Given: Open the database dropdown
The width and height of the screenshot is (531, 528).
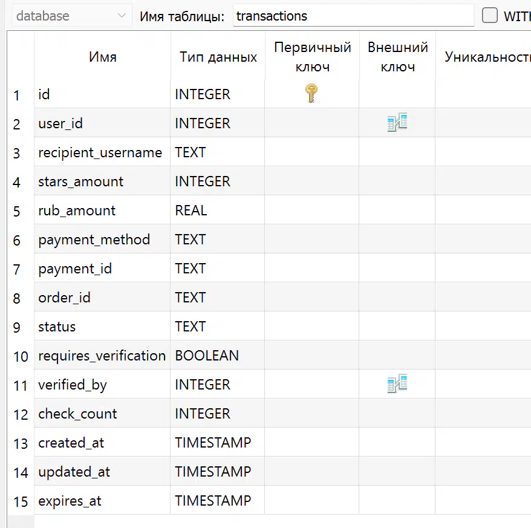Looking at the screenshot, I should click(x=71, y=16).
